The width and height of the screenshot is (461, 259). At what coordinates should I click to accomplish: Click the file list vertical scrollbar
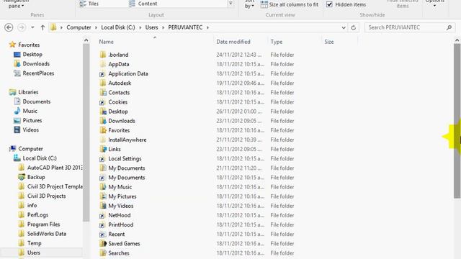(457, 120)
